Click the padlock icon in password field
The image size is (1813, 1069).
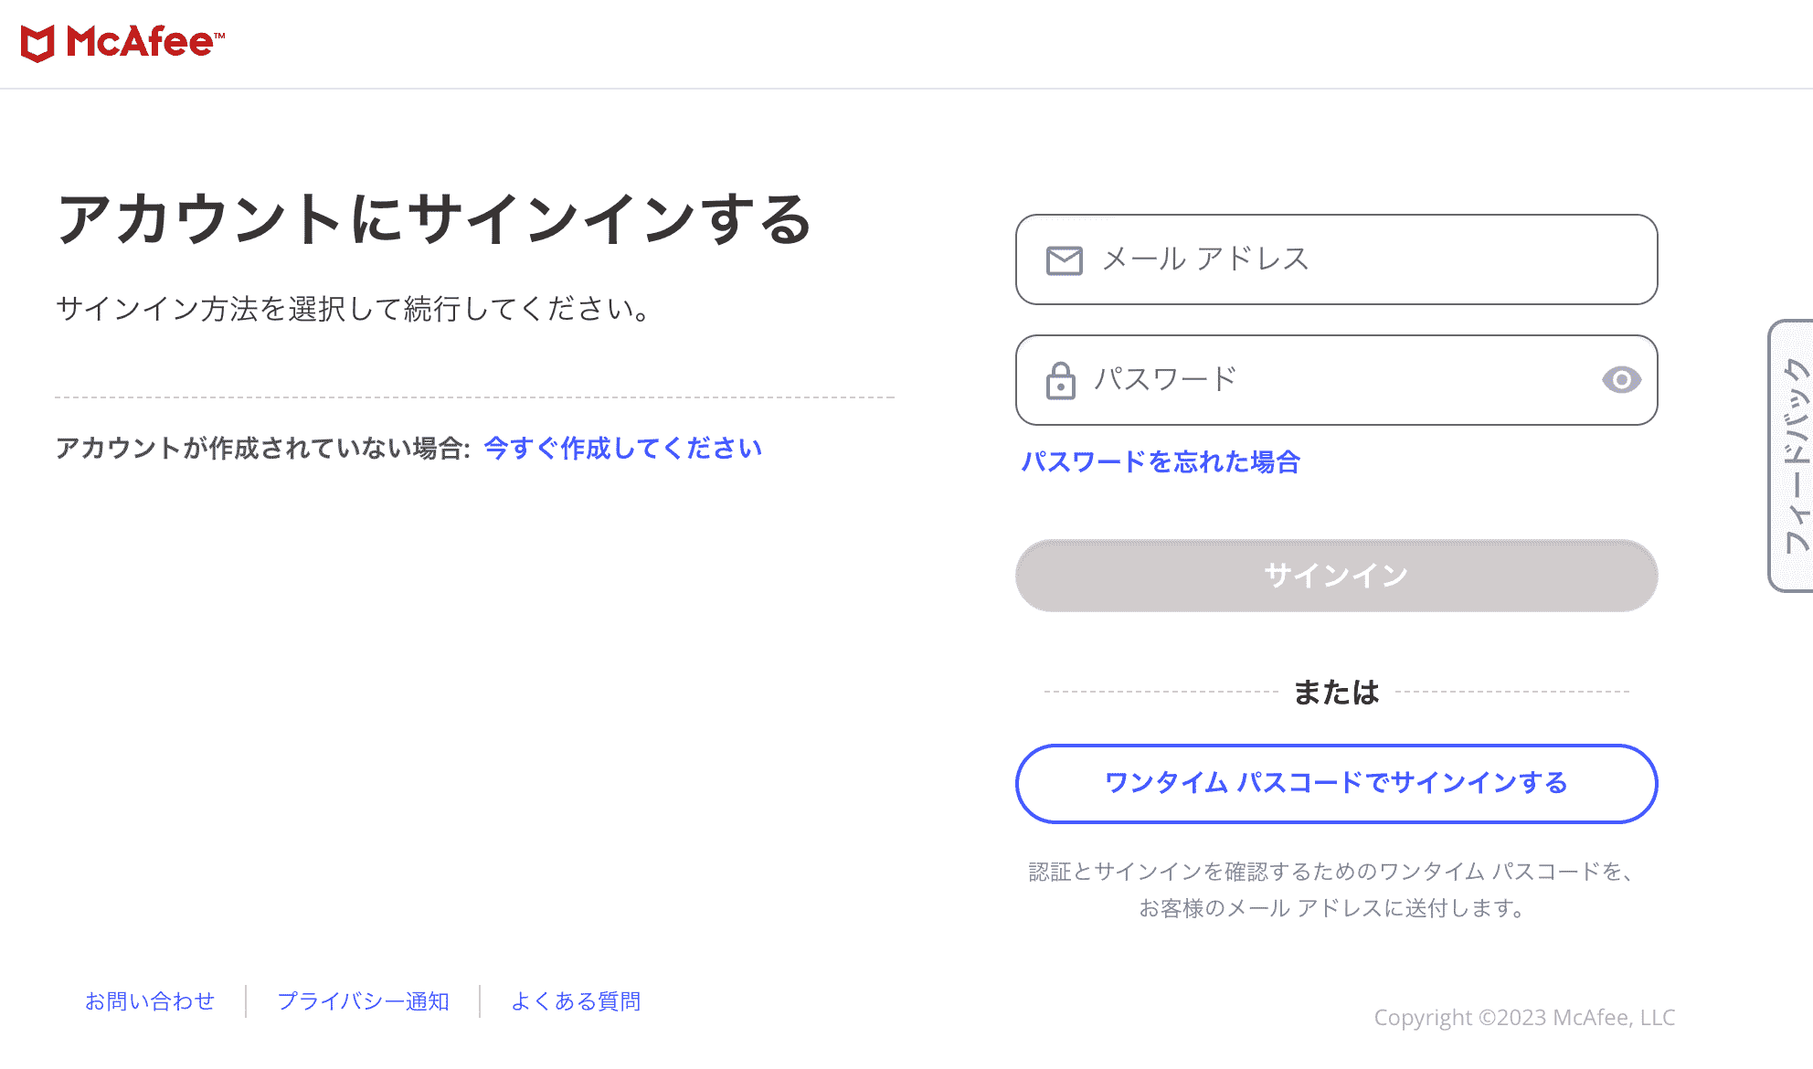point(1060,380)
